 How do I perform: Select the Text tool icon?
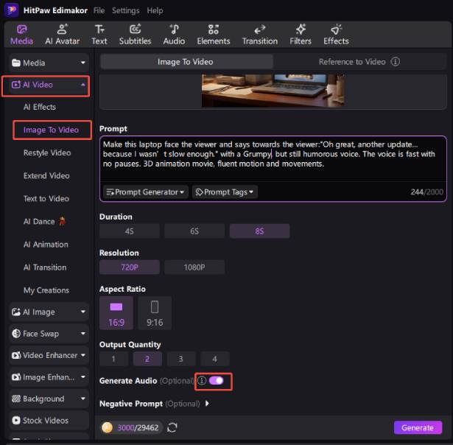point(99,29)
